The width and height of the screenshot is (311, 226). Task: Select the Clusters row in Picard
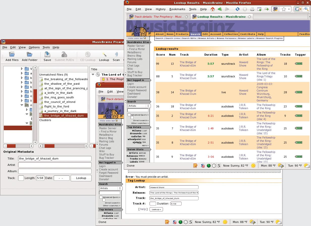tap(45, 120)
